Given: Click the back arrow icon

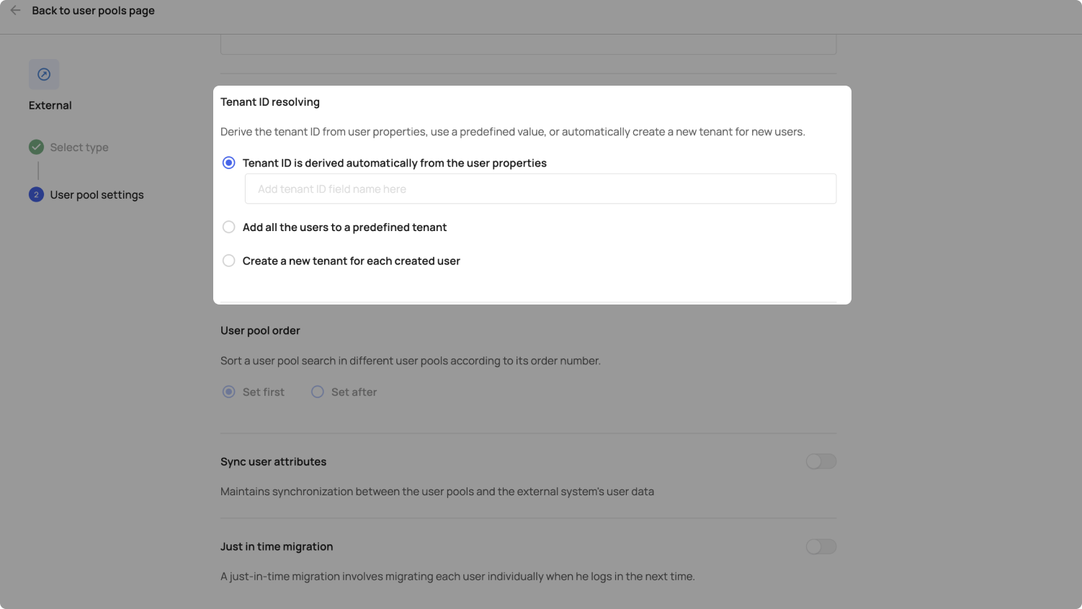Looking at the screenshot, I should pos(15,11).
